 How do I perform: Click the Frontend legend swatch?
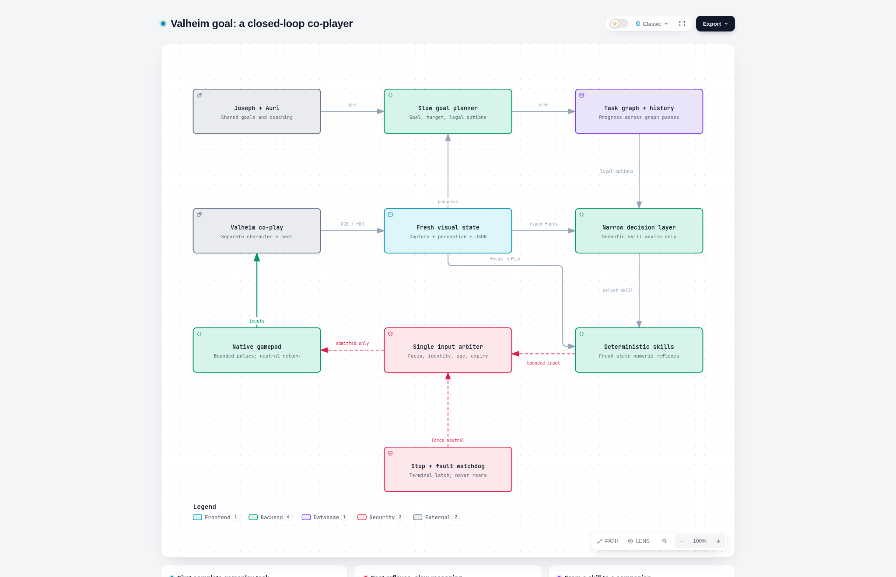(x=197, y=517)
